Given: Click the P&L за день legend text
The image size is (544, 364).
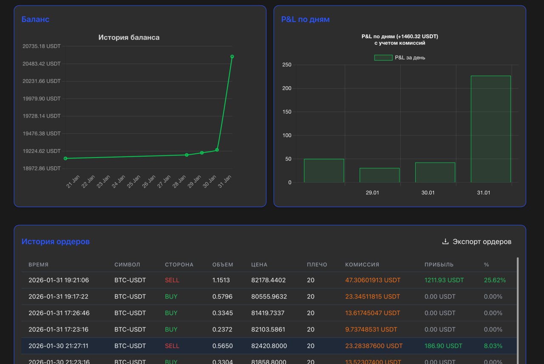Looking at the screenshot, I should click(x=410, y=58).
